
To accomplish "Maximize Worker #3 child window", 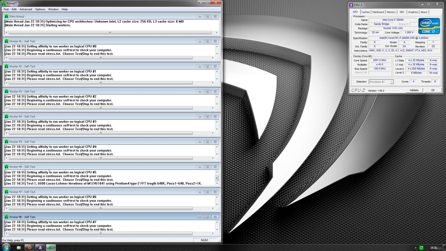I will pos(207,92).
